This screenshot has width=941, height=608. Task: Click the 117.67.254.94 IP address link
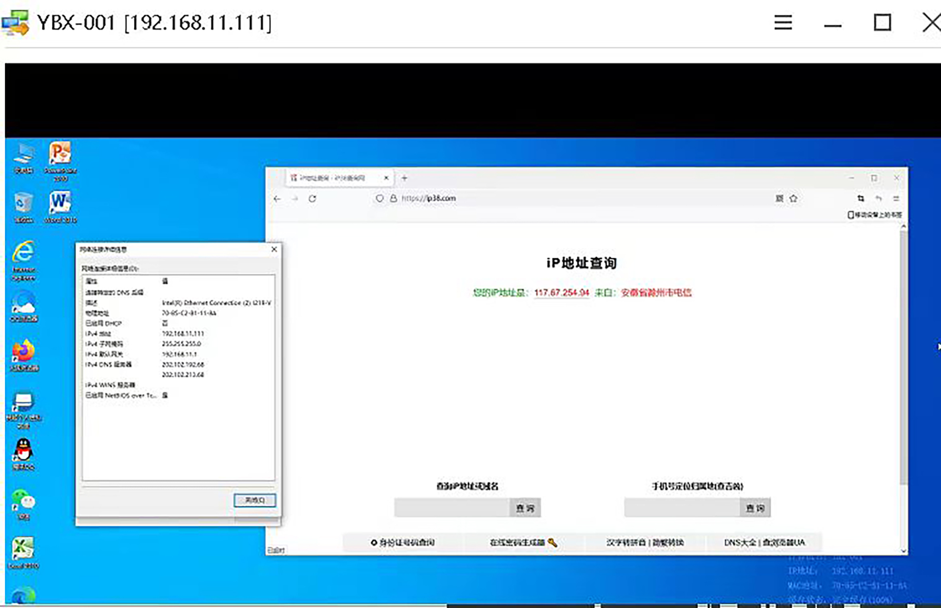pos(561,293)
